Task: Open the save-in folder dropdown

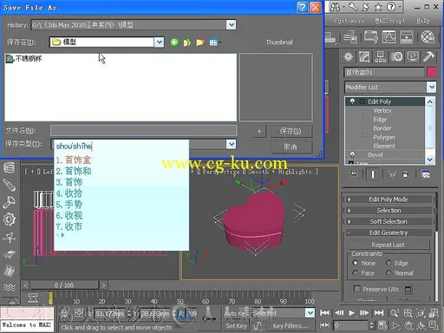Action: (159, 42)
